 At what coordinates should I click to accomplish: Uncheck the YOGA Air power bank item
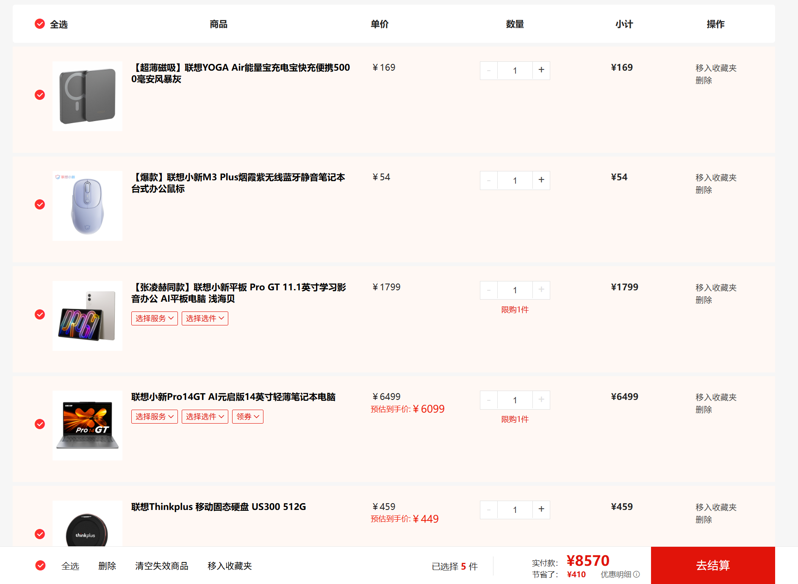(x=40, y=95)
